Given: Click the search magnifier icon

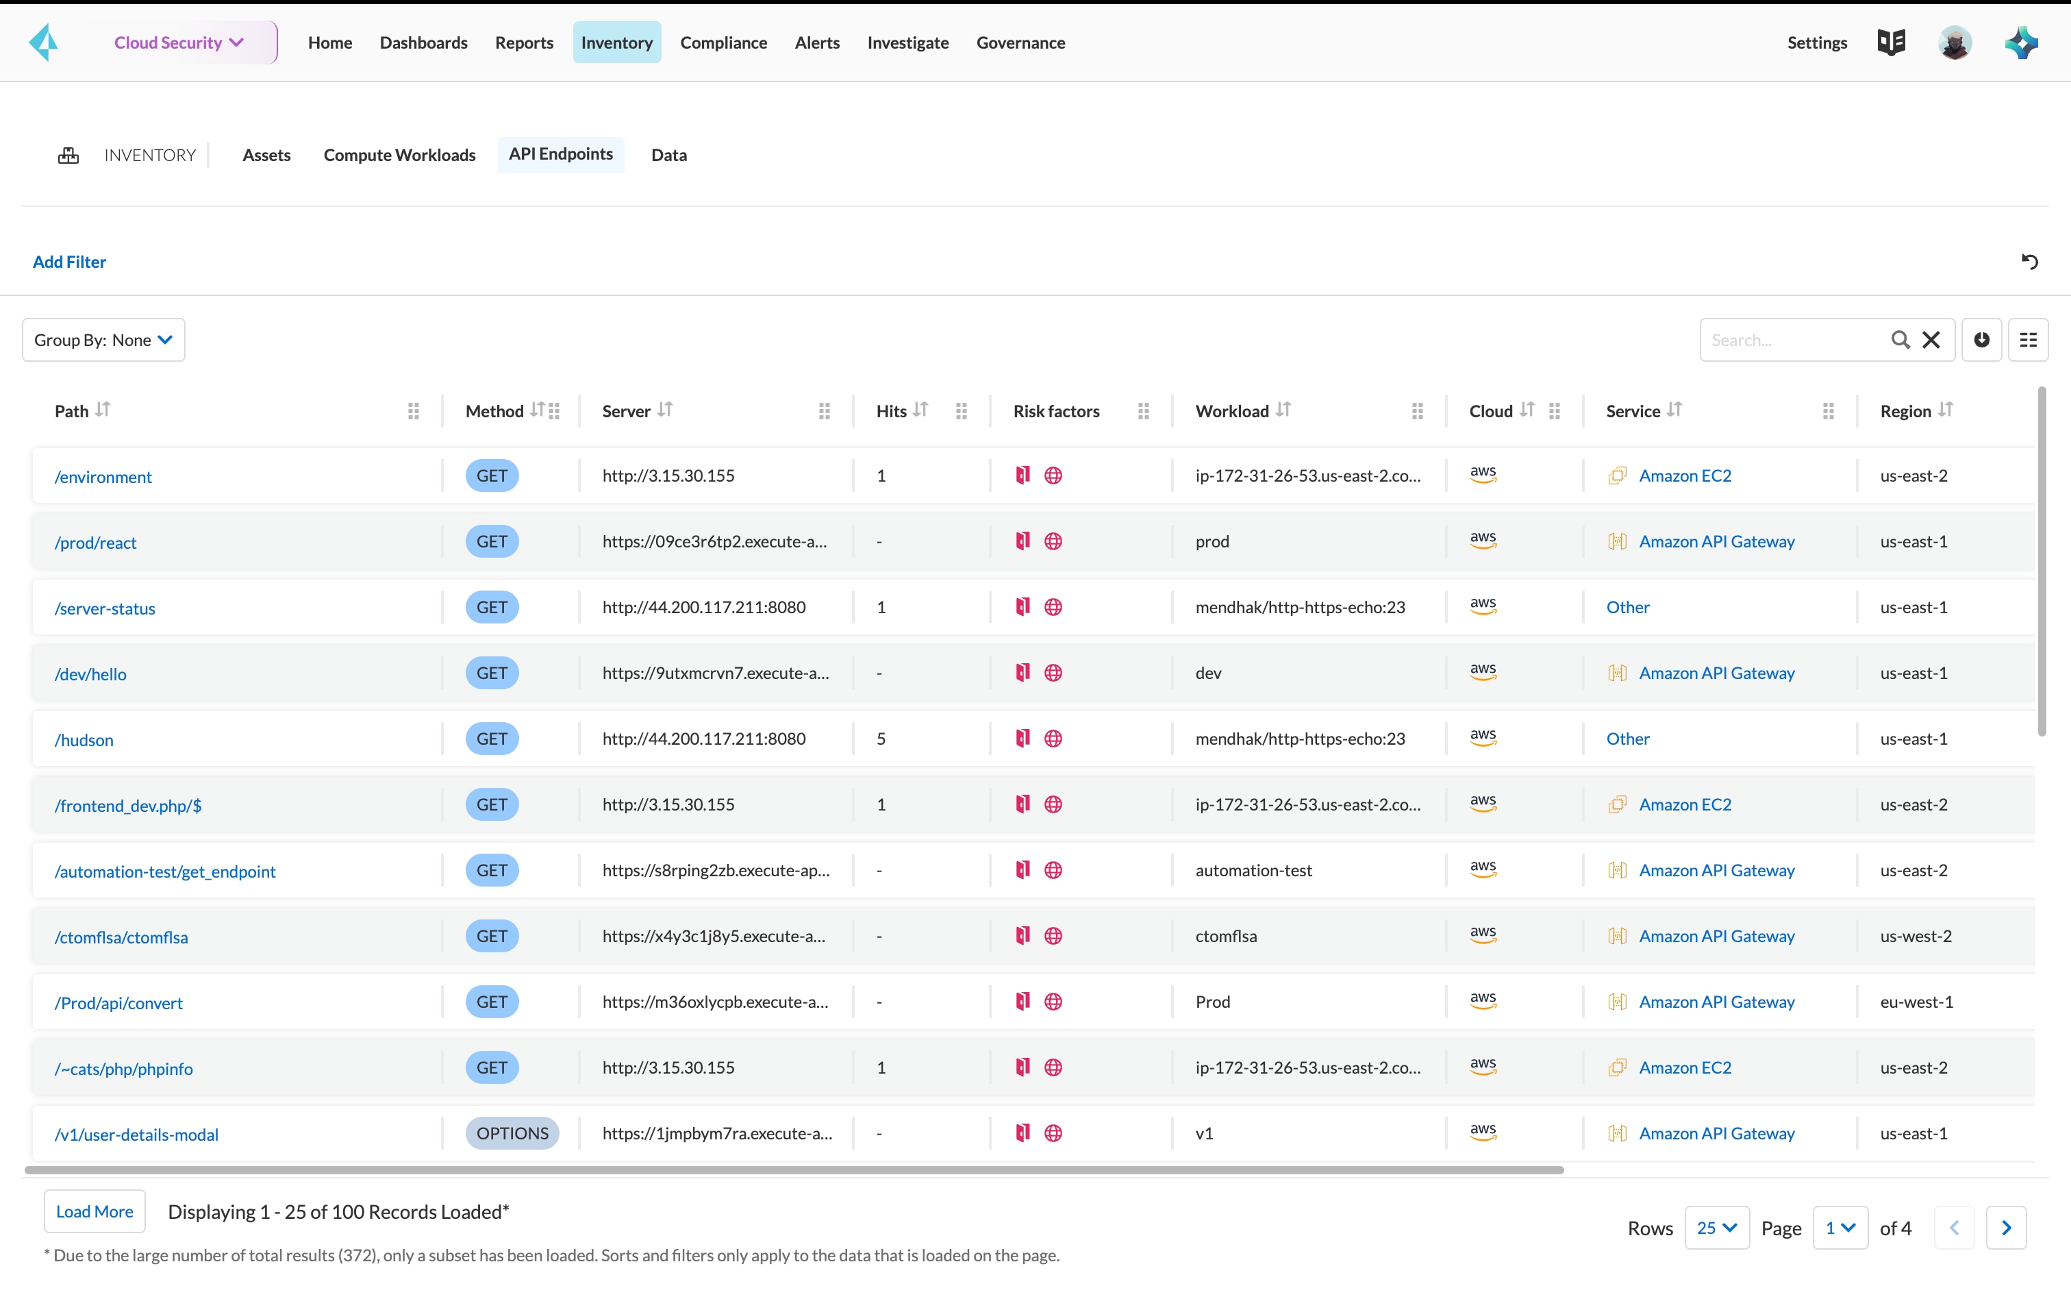Looking at the screenshot, I should point(1900,341).
